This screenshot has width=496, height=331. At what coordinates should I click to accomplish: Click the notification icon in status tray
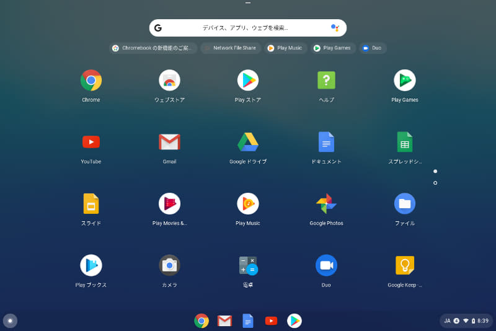(x=456, y=321)
